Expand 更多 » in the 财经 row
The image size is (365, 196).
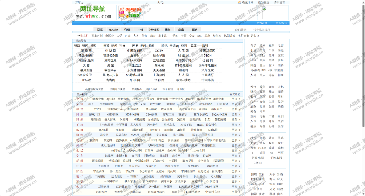point(236,171)
